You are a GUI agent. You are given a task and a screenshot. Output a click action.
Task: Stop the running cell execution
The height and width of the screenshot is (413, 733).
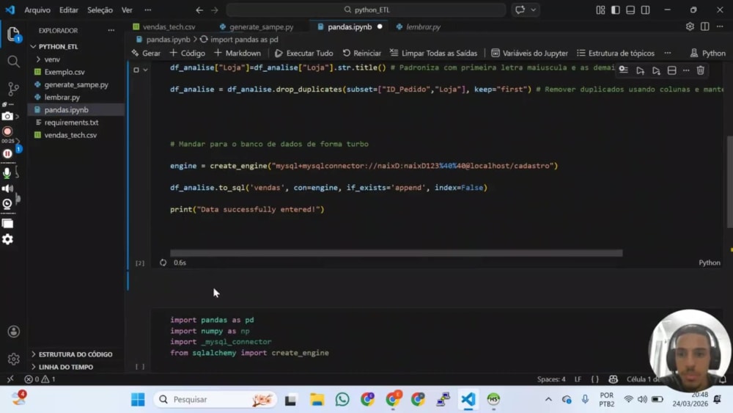pyautogui.click(x=136, y=70)
